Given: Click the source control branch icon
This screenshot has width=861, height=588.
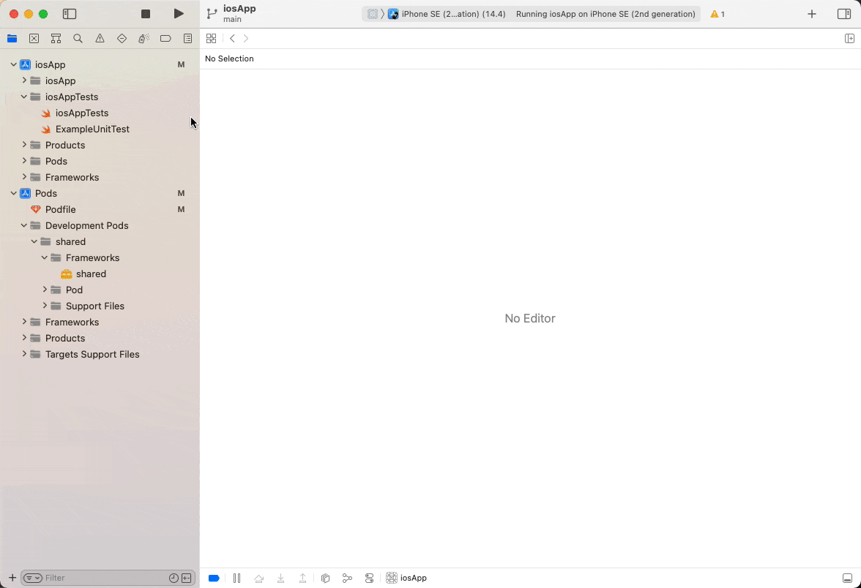Looking at the screenshot, I should click(x=212, y=14).
